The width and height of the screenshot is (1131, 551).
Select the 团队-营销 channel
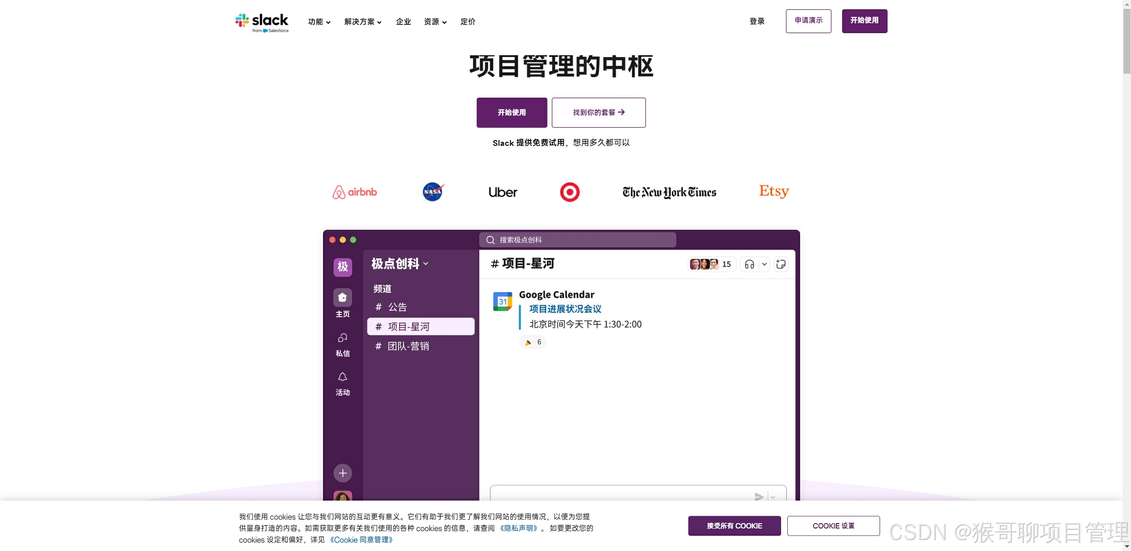408,346
